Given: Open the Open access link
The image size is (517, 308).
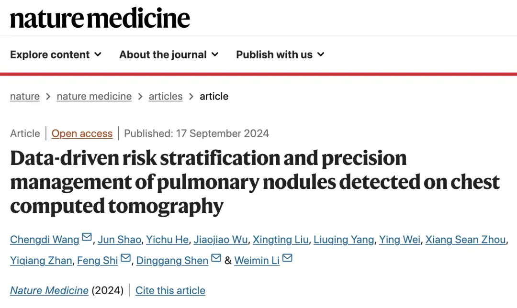Looking at the screenshot, I should (x=82, y=133).
